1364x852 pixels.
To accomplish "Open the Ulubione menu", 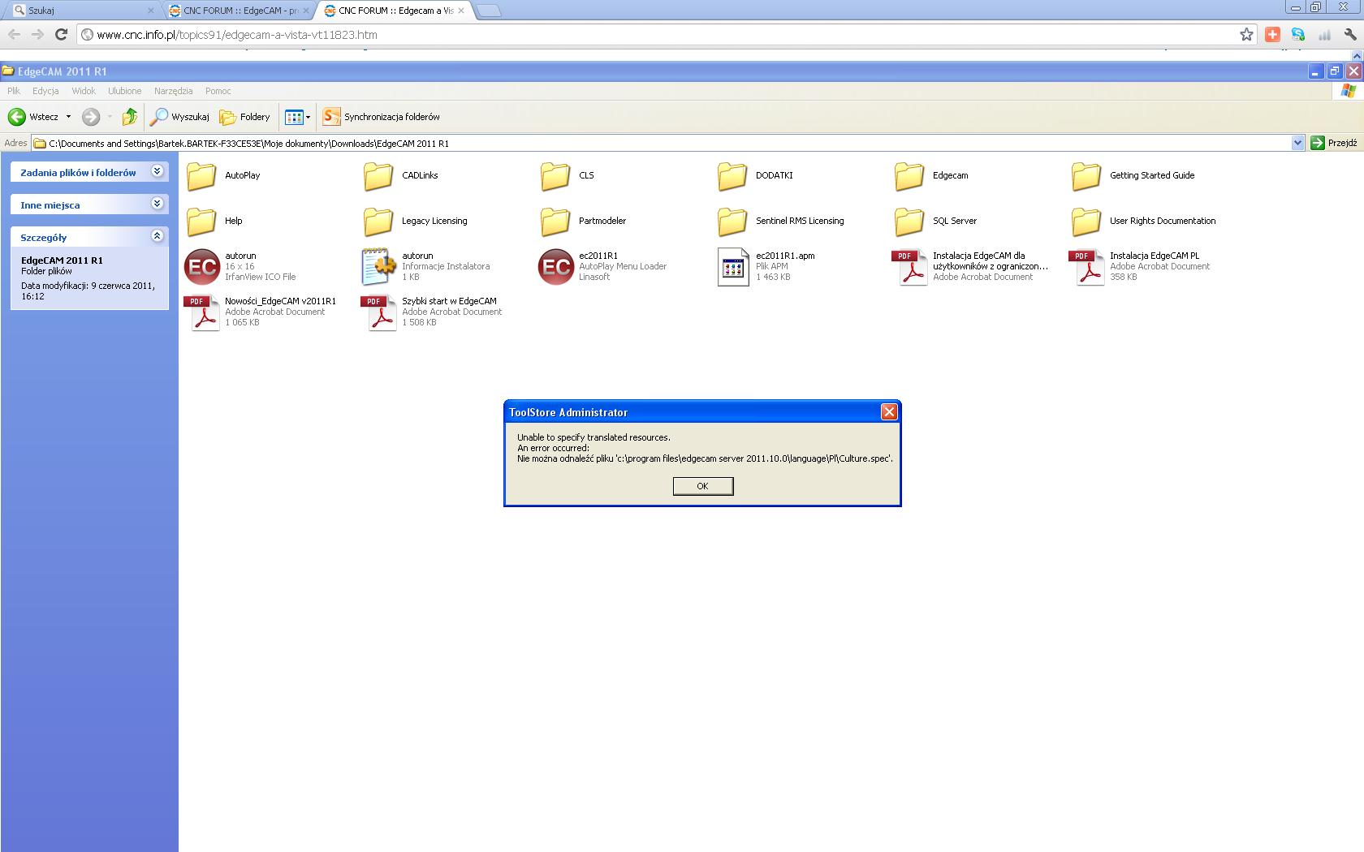I will 125,91.
